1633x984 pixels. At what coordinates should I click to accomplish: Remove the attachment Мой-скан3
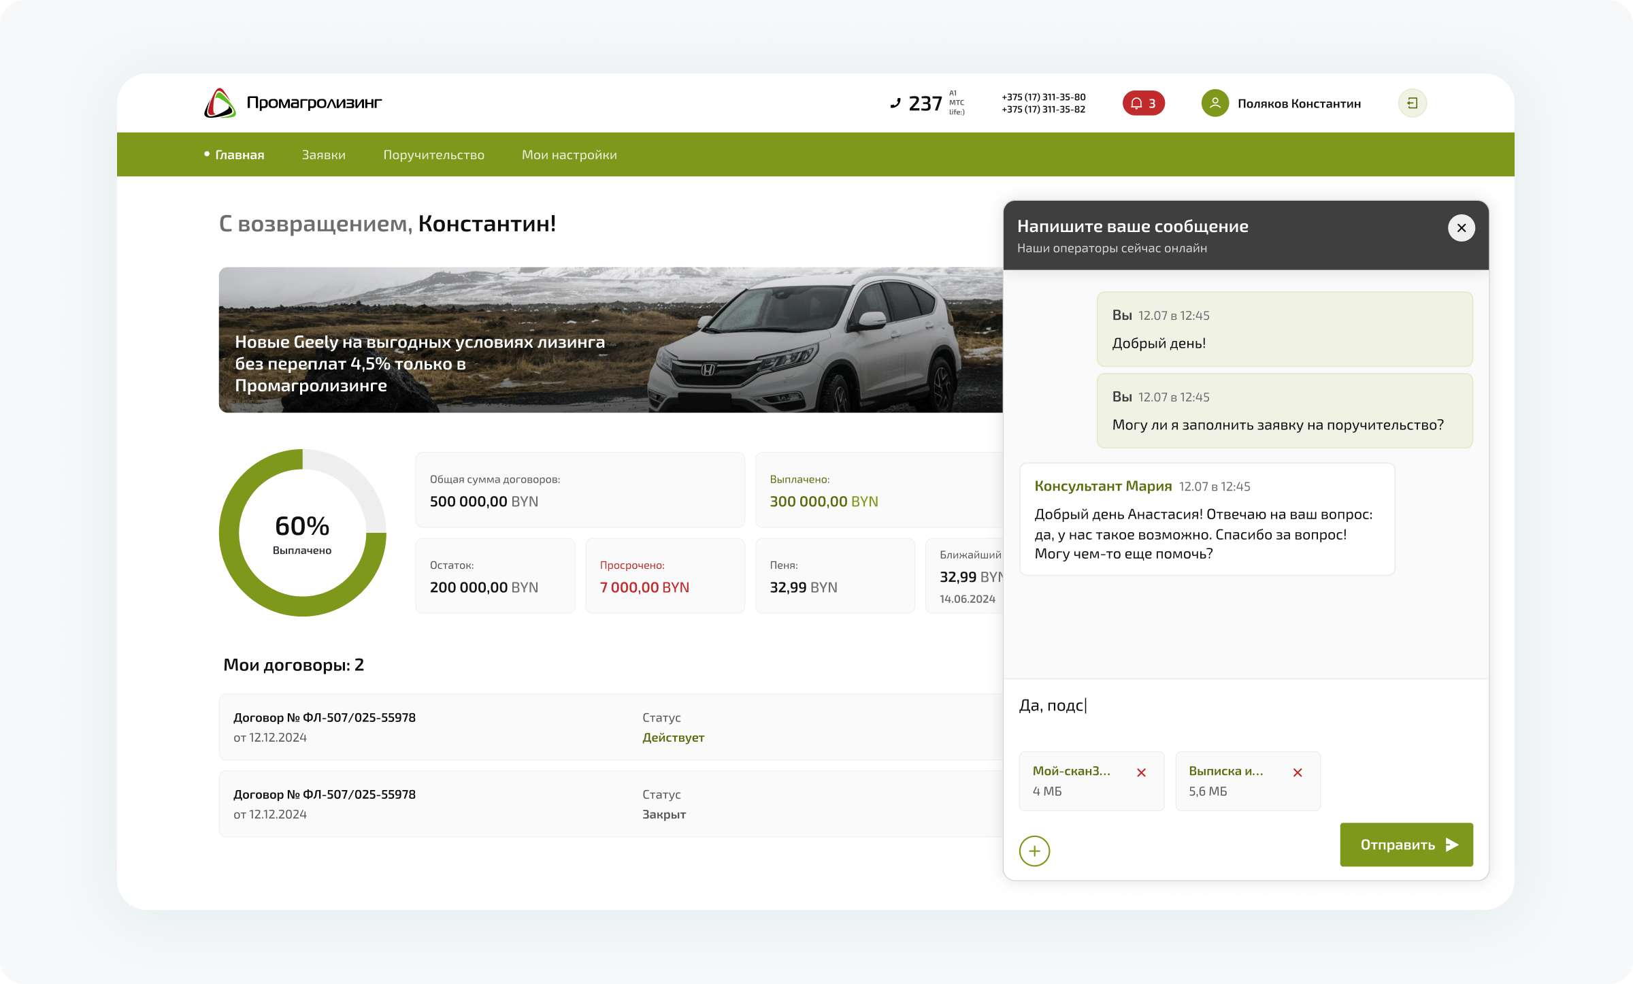pyautogui.click(x=1142, y=772)
